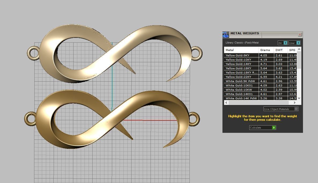Click the scroll-up arrow above the metals list
Viewport: 318px width, 183px height.
point(299,49)
